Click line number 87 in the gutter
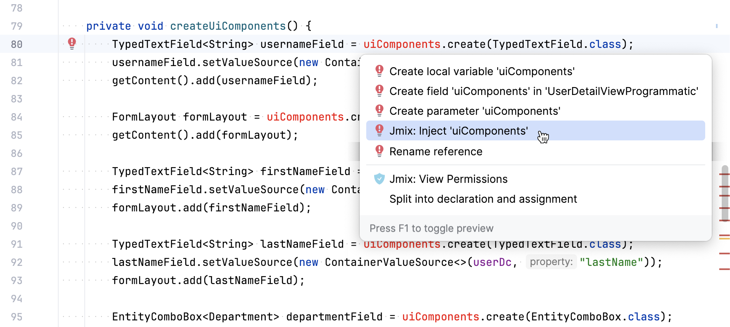 point(17,171)
